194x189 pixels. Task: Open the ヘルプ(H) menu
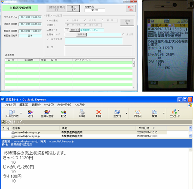79,105
